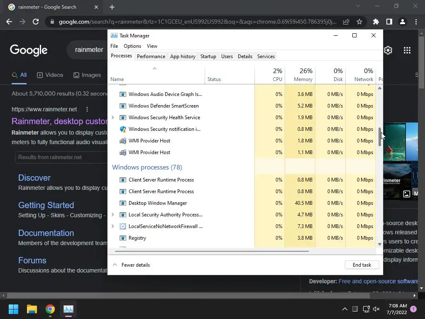Switch to the App history tab
This screenshot has width=425, height=319.
click(183, 56)
